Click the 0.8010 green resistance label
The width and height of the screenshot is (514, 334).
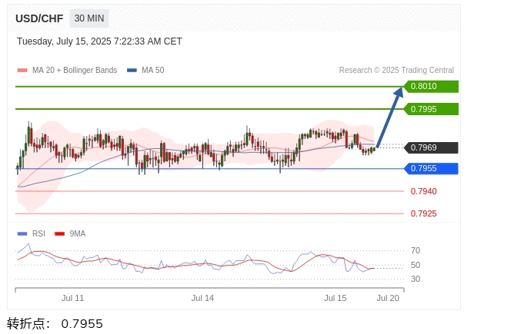tap(431, 86)
